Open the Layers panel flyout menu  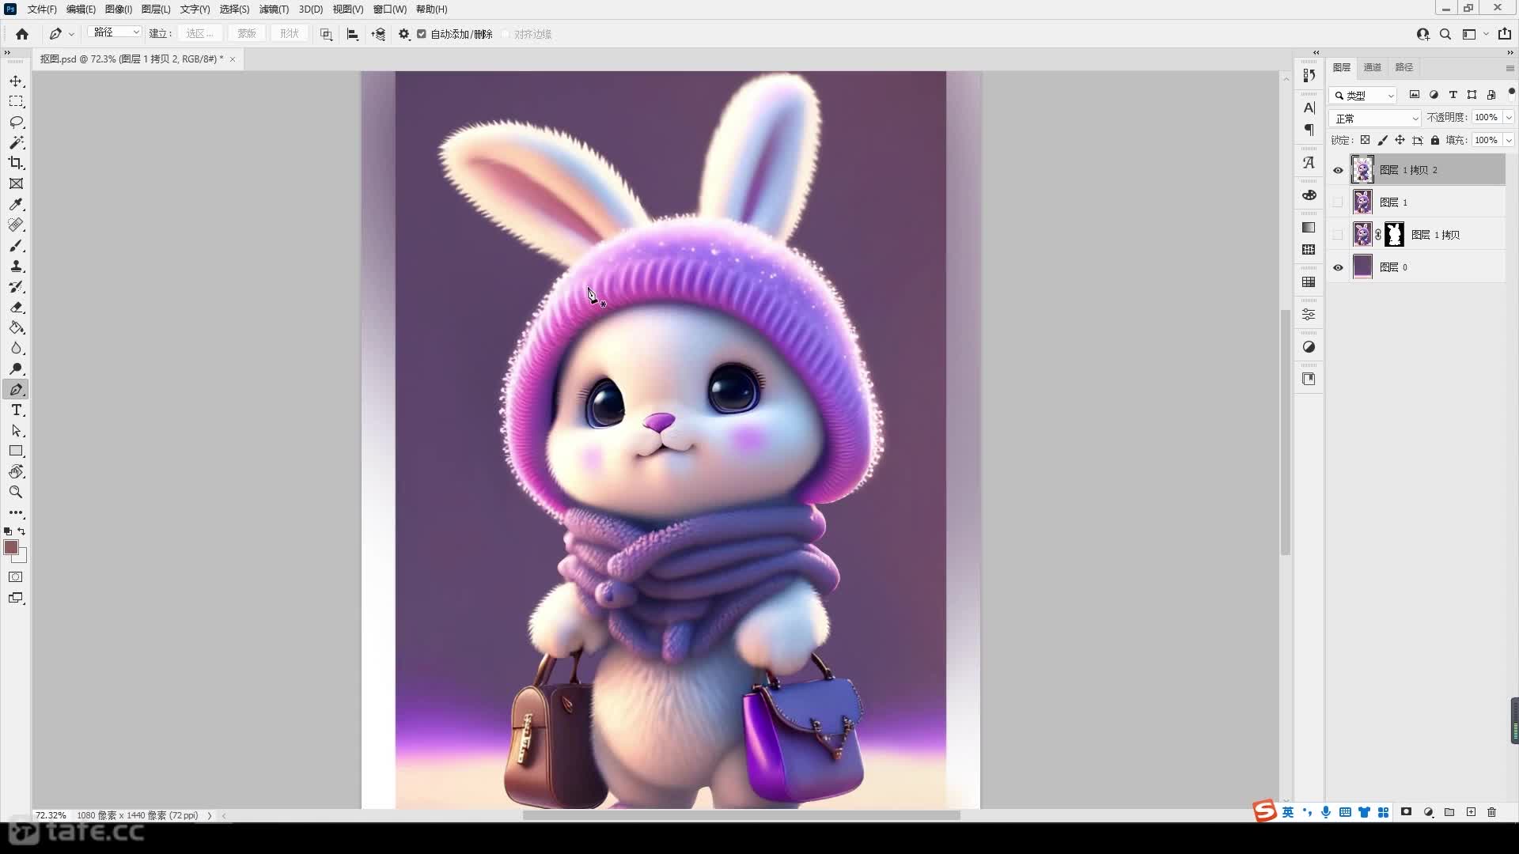click(x=1510, y=68)
